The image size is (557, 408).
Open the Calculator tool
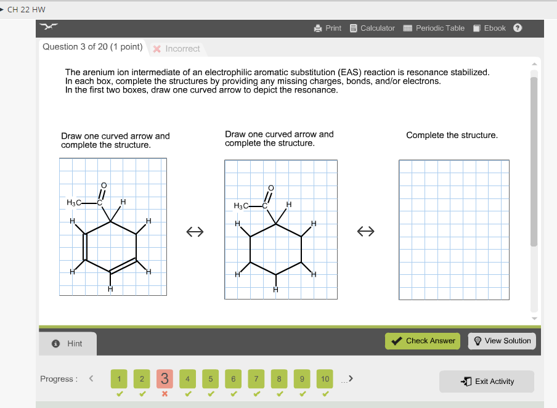click(372, 28)
